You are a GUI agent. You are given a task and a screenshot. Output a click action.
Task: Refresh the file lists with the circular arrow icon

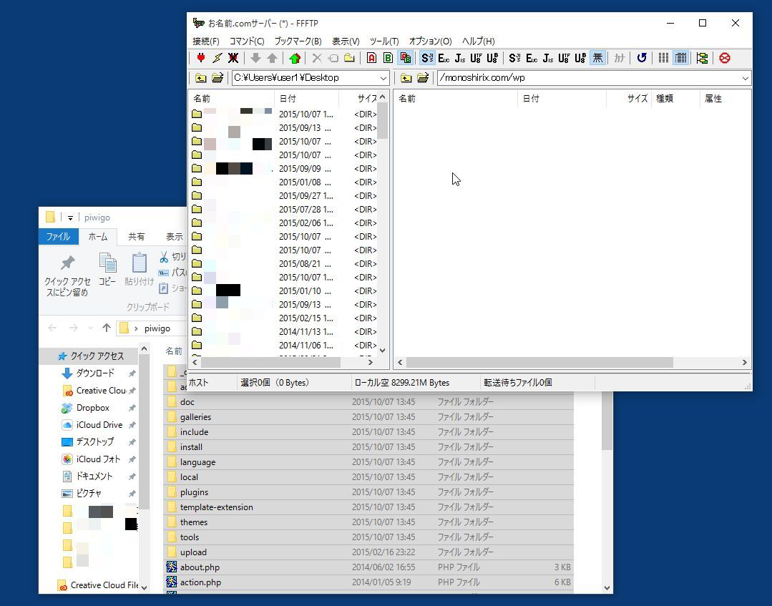[x=642, y=58]
